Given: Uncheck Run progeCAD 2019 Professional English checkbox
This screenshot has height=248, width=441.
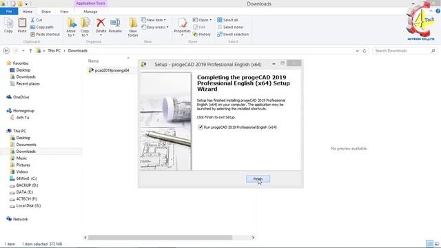Looking at the screenshot, I should (201, 127).
